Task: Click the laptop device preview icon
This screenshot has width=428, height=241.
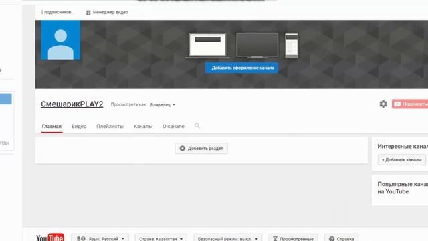Action: 207,46
